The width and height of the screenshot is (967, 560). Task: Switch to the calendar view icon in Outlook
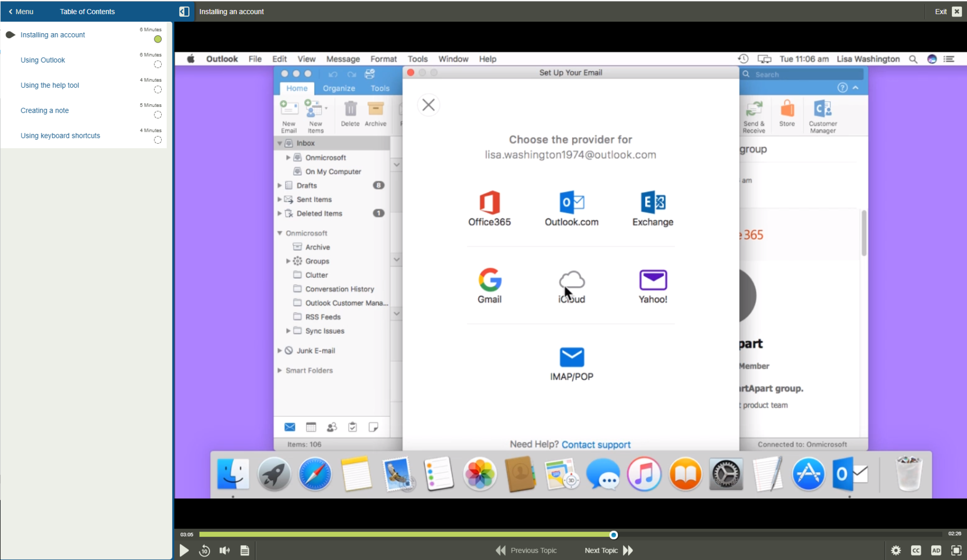[310, 427]
